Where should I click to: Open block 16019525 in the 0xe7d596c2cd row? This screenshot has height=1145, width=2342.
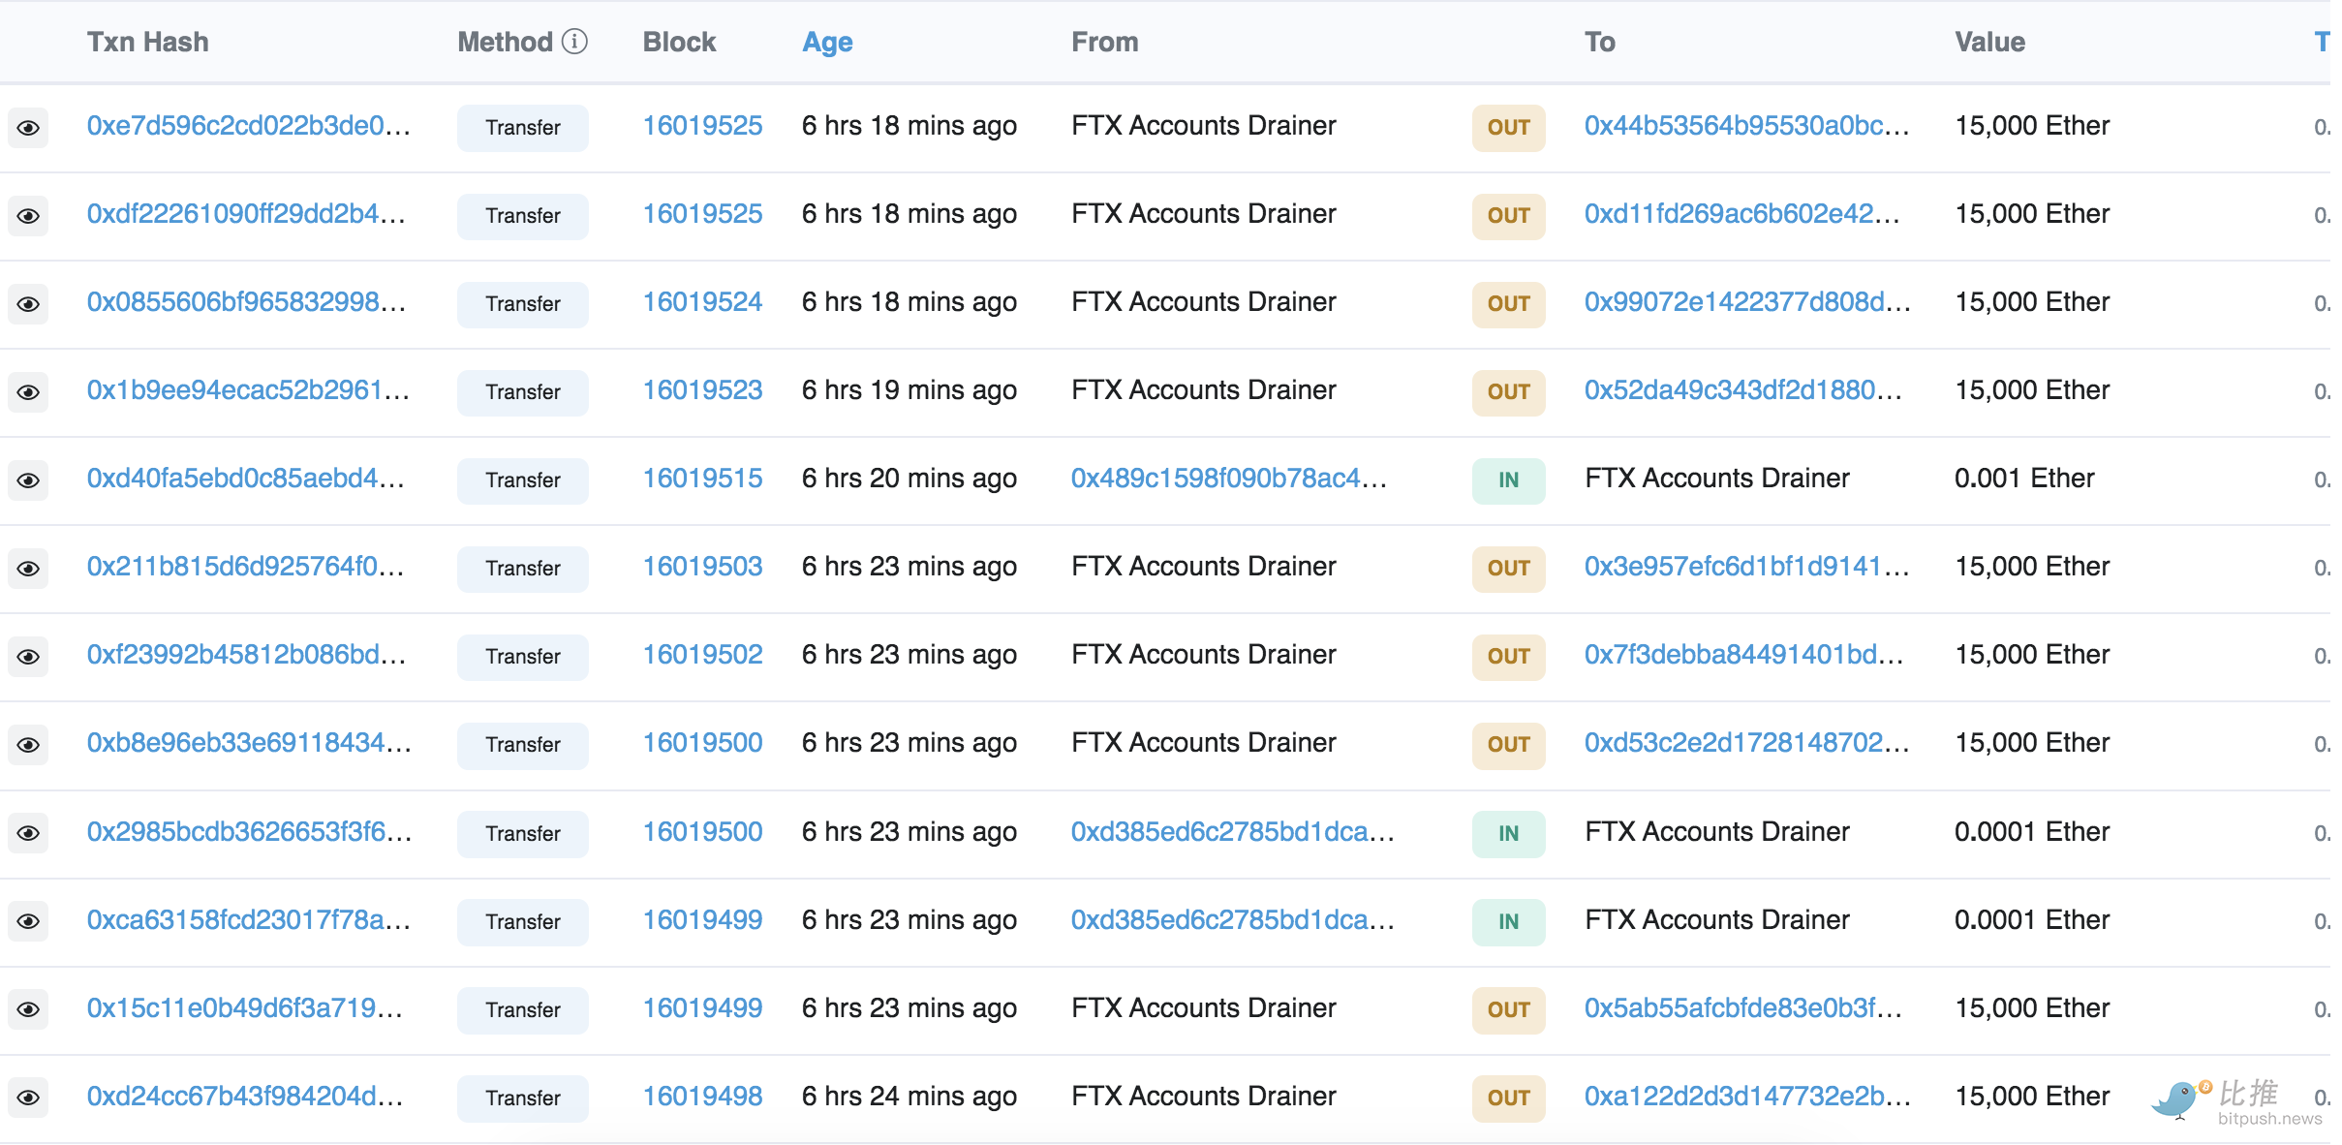(702, 126)
